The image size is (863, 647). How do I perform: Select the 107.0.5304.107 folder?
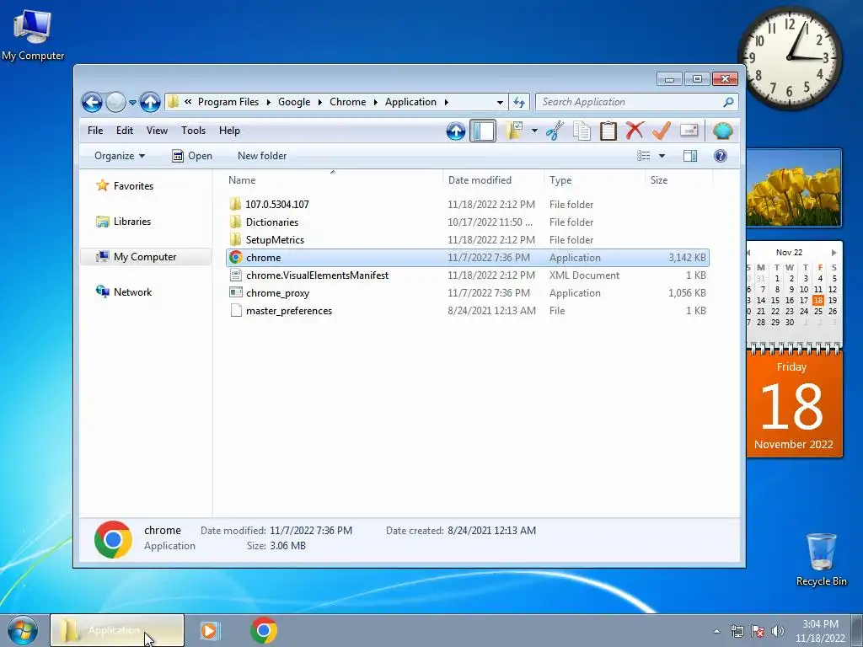click(x=467, y=204)
